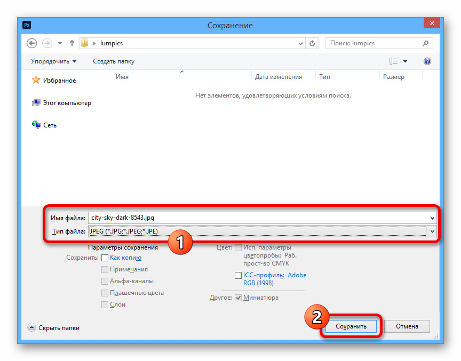This screenshot has width=461, height=361.
Task: Enable the ICC-профиль Adobe RGB checkbox
Action: pos(238,276)
